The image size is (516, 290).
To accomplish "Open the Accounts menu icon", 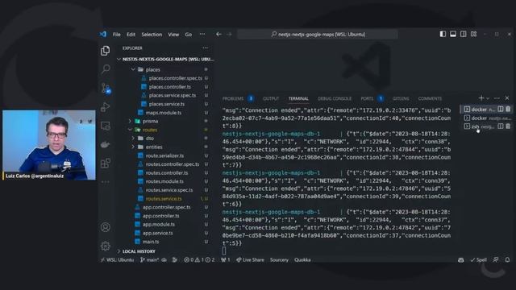I will click(x=106, y=227).
